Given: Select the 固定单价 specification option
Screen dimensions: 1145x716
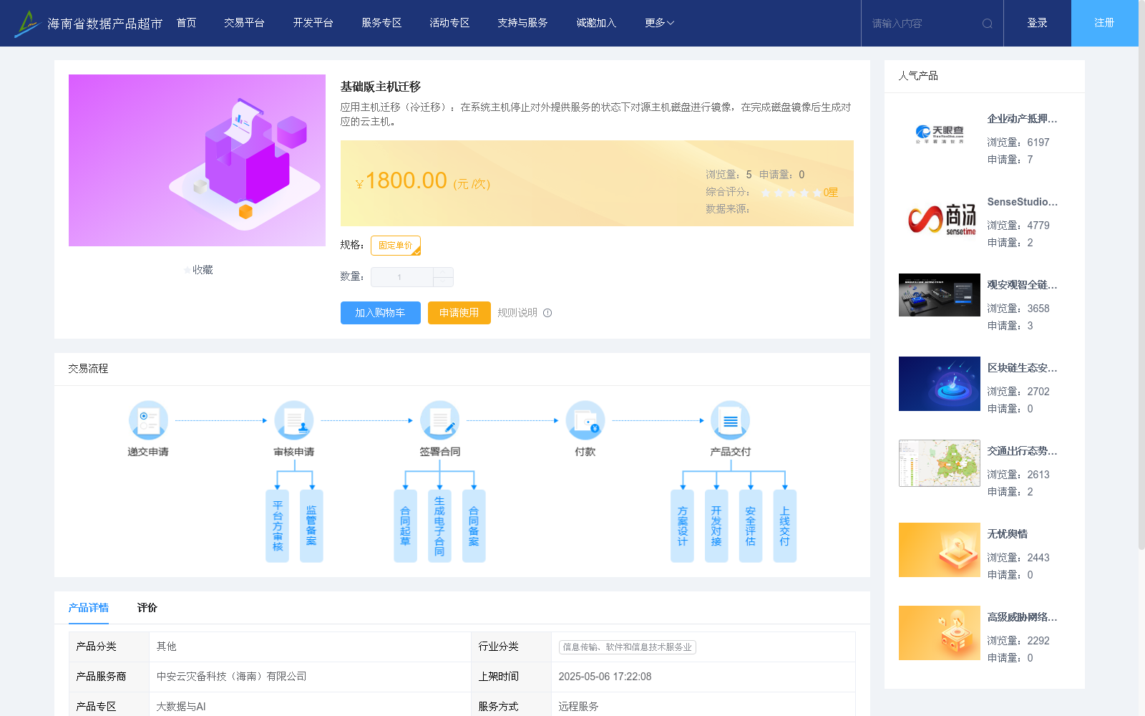Looking at the screenshot, I should click(395, 246).
